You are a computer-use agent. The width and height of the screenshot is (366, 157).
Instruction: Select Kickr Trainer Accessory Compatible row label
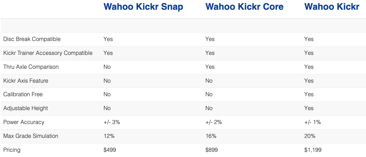(x=48, y=53)
